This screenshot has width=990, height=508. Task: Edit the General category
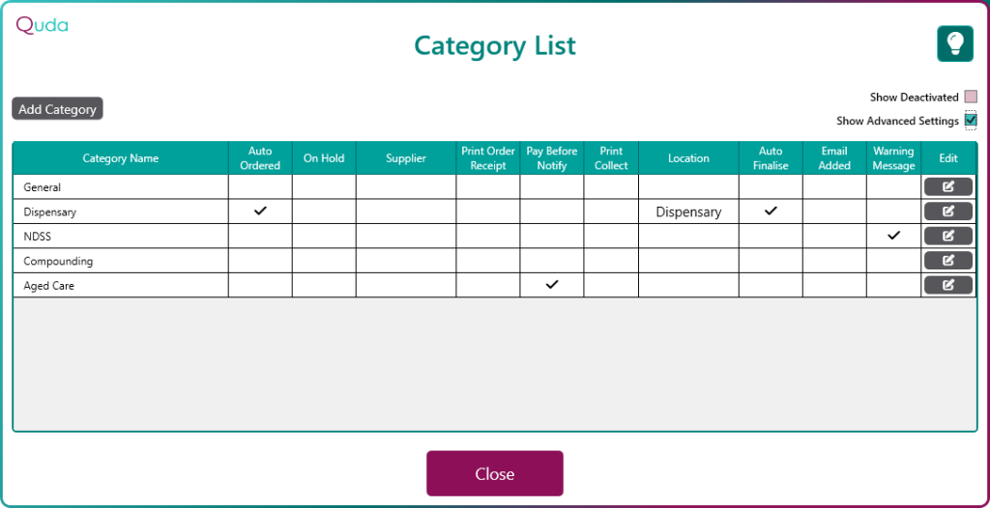click(948, 186)
